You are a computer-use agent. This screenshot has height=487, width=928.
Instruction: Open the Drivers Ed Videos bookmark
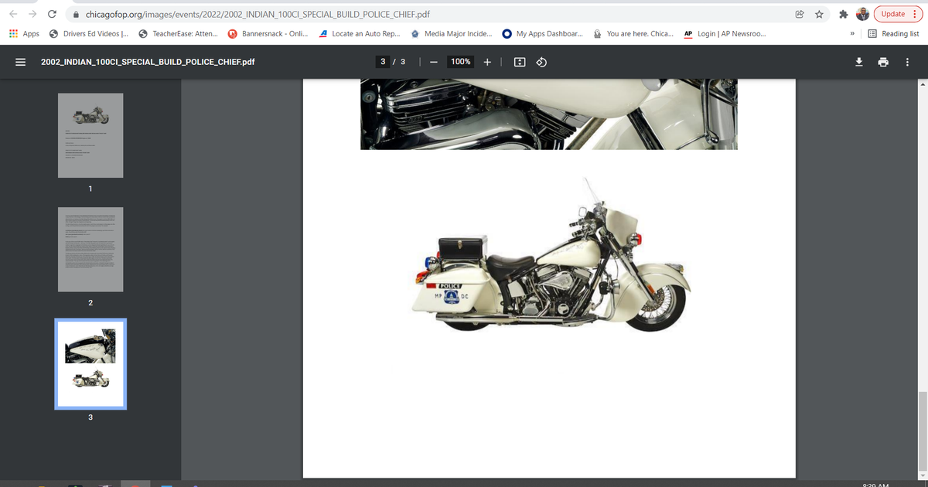pyautogui.click(x=88, y=34)
